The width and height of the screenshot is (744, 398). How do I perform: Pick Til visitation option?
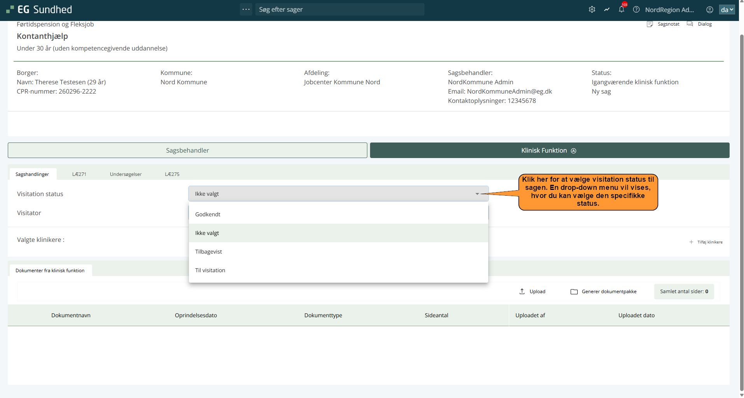[210, 270]
